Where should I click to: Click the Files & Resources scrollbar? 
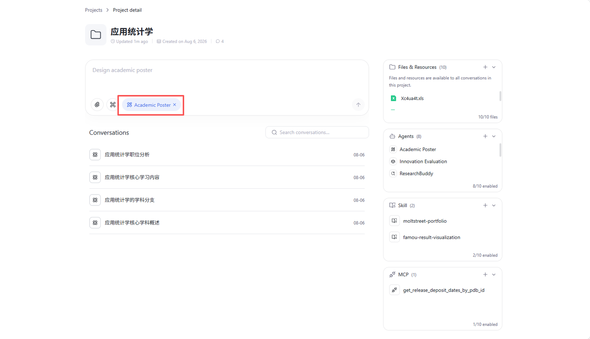point(500,96)
